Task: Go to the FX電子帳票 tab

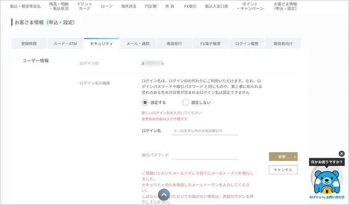Action: 210,44
